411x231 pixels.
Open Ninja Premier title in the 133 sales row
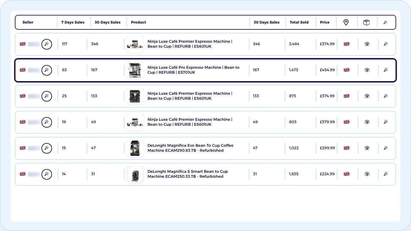point(190,96)
